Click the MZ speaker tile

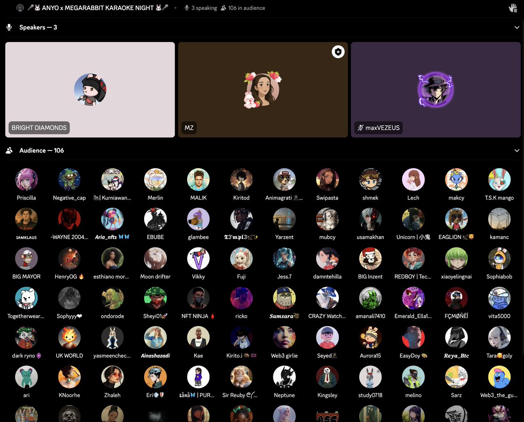(262, 89)
